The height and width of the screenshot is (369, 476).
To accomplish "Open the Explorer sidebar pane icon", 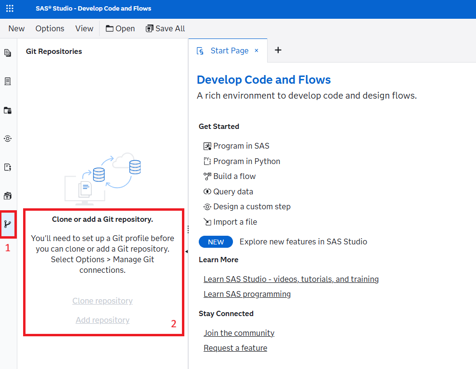I will pos(8,53).
